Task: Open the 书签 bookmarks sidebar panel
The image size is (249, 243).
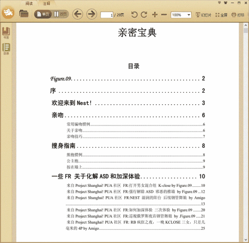Action: pos(6,33)
